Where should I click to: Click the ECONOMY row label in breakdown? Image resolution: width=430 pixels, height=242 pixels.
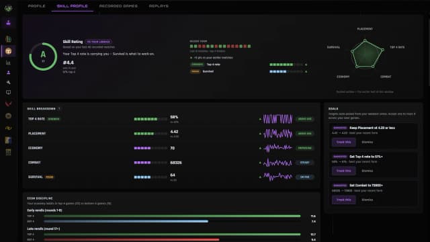[x=36, y=148]
